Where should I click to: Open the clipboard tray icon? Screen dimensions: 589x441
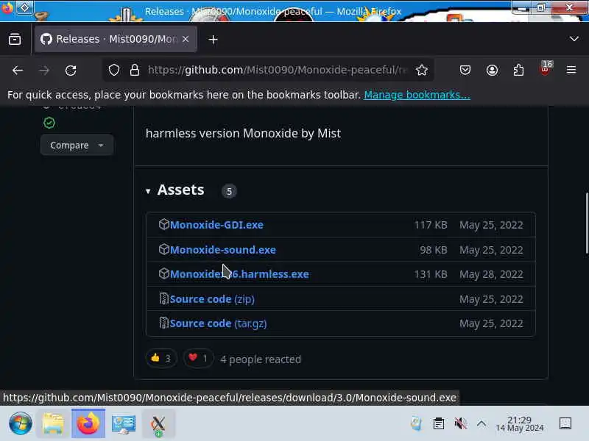tap(438, 424)
